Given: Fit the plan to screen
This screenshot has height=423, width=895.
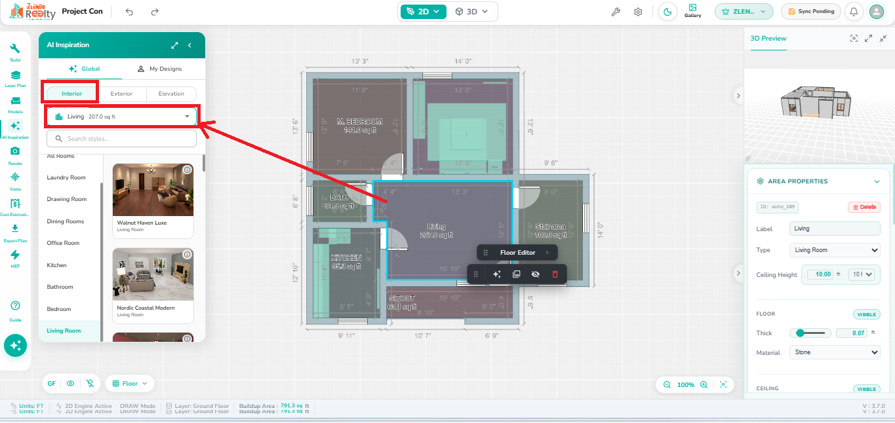Looking at the screenshot, I should point(723,385).
